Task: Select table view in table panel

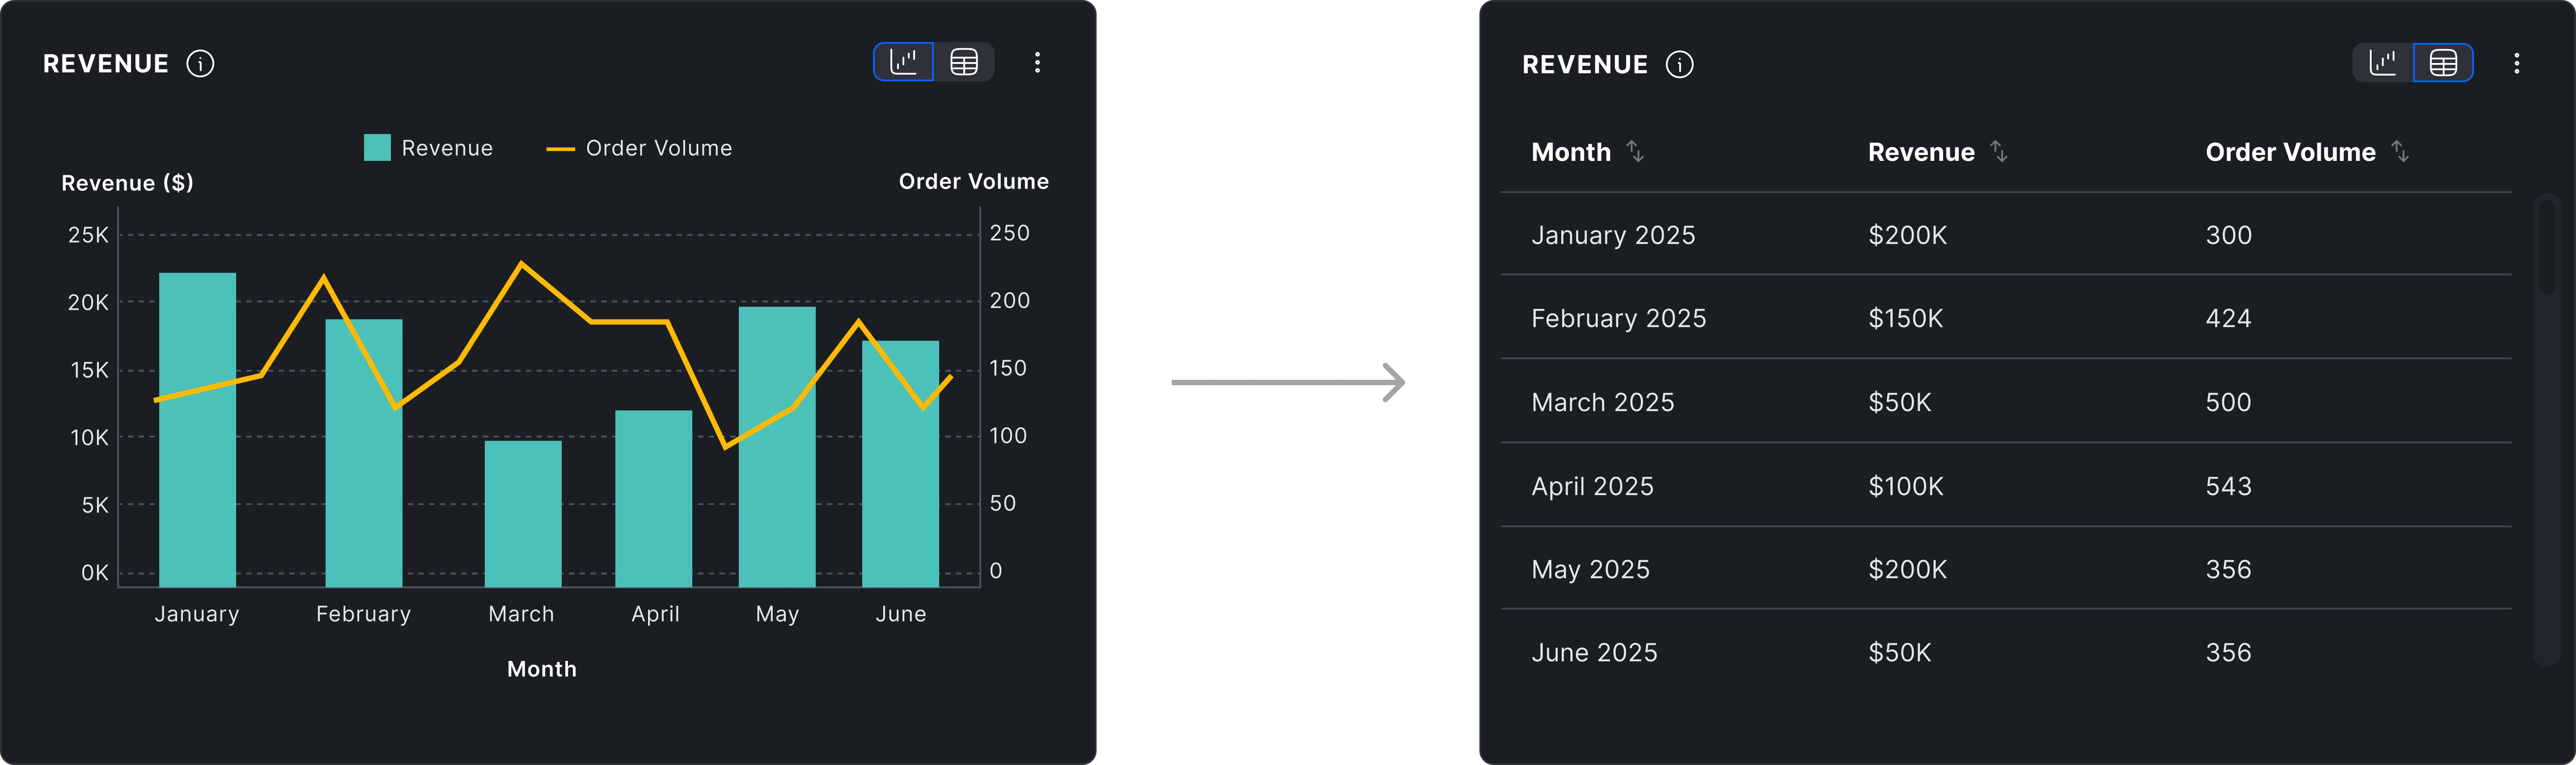Action: (2443, 64)
